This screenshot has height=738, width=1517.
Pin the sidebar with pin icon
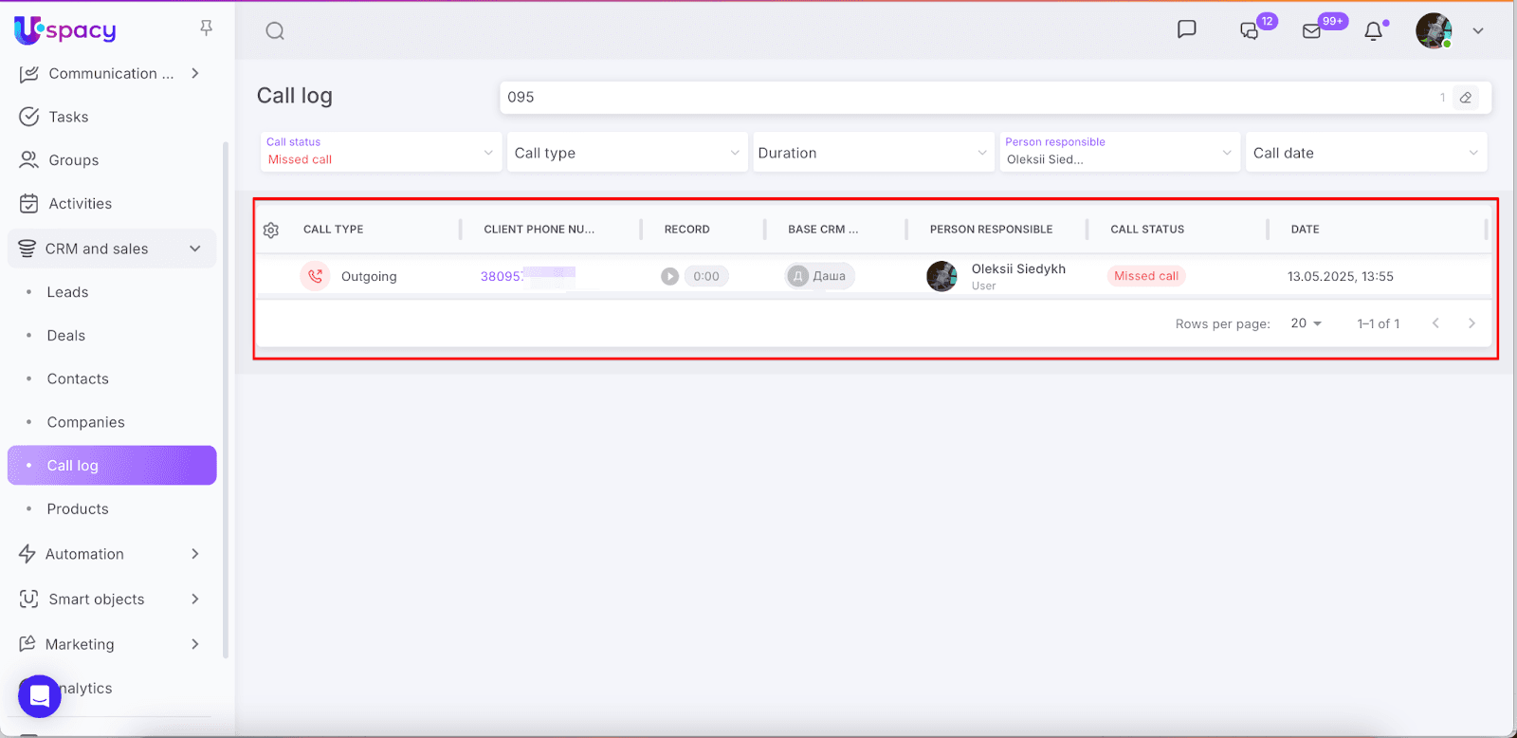[x=206, y=28]
